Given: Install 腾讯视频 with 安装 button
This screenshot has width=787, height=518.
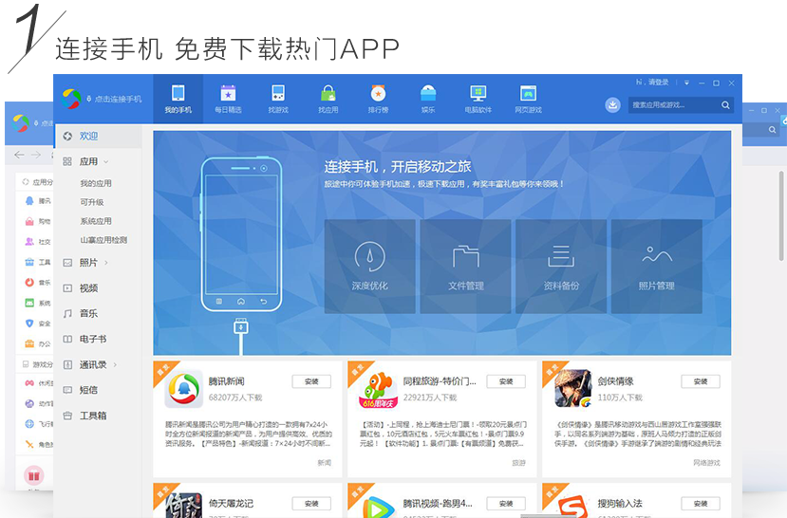Looking at the screenshot, I should coord(506,504).
